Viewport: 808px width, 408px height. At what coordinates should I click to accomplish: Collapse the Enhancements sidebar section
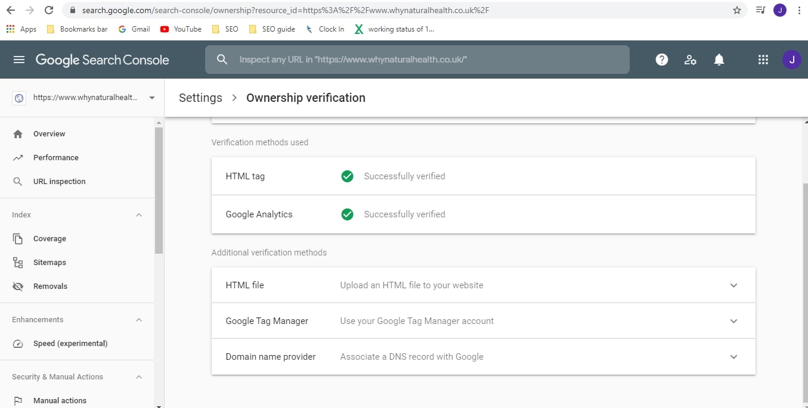(x=139, y=319)
